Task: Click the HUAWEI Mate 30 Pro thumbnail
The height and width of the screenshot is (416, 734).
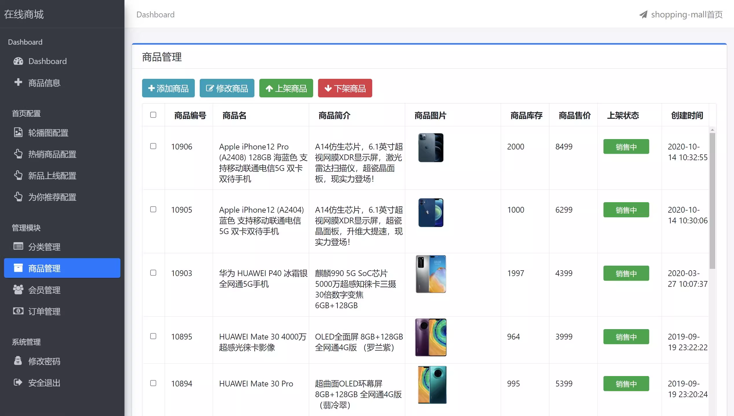Action: [432, 385]
